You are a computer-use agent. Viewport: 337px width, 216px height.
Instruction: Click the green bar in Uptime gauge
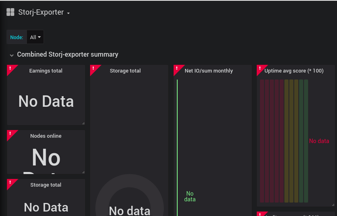tap(306, 141)
